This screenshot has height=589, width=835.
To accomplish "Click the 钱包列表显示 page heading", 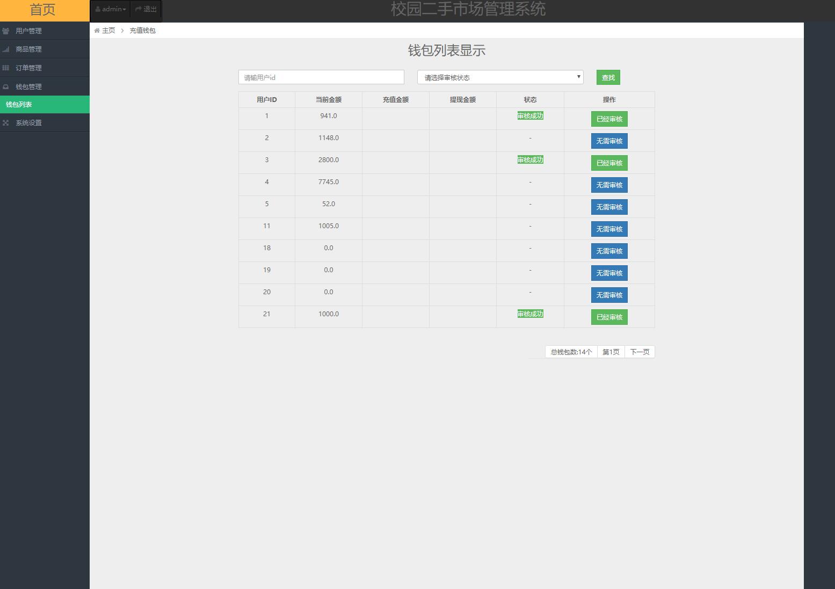I will click(x=447, y=50).
